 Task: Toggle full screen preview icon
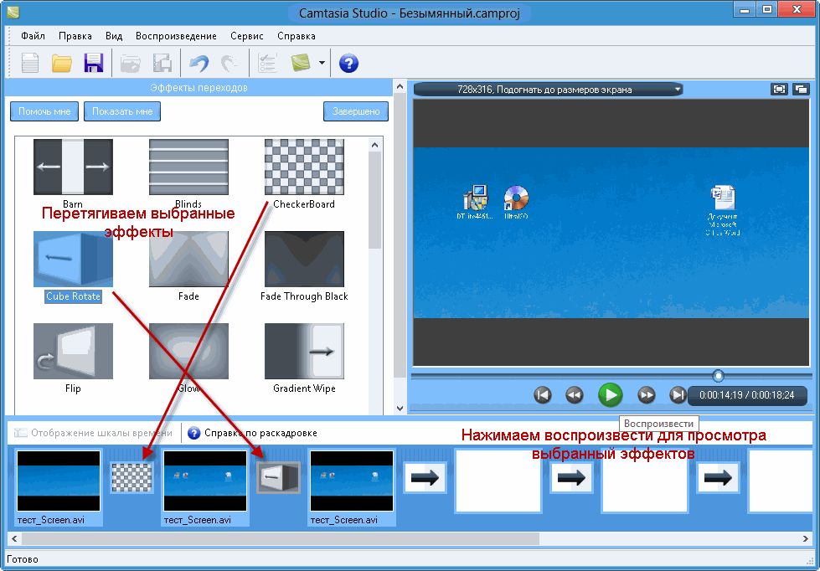click(x=780, y=90)
